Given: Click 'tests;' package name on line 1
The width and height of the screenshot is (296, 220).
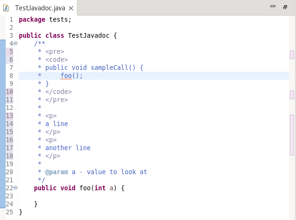Looking at the screenshot, I should coord(60,19).
